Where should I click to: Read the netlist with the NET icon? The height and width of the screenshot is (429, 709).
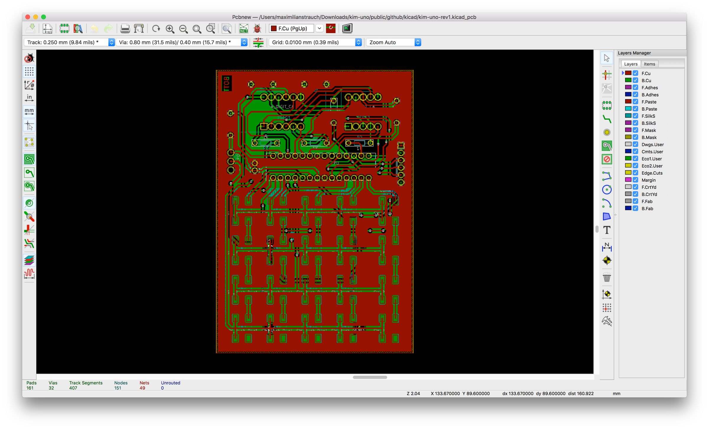(243, 28)
